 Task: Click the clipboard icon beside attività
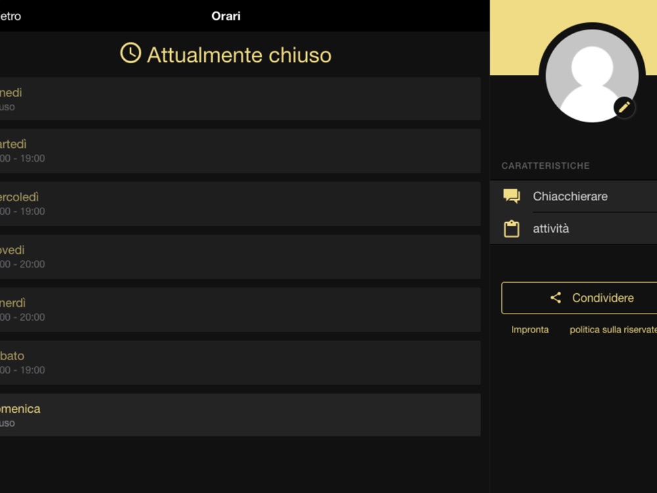coord(511,229)
